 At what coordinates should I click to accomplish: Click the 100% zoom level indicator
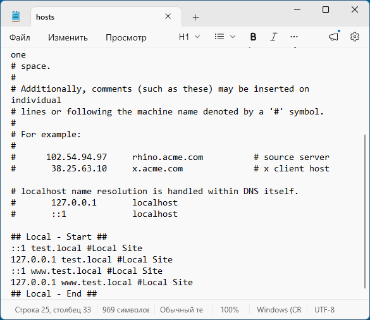(x=230, y=310)
